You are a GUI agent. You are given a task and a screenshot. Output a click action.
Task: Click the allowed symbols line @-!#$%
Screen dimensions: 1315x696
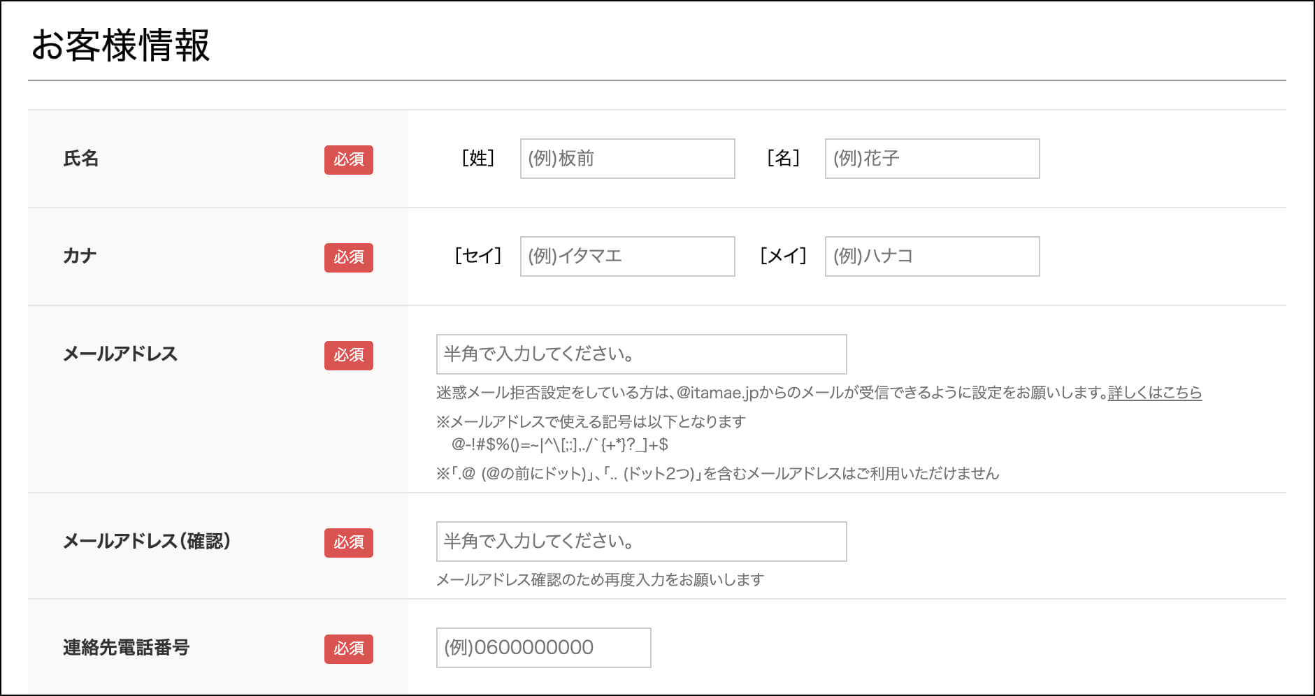pyautogui.click(x=559, y=444)
